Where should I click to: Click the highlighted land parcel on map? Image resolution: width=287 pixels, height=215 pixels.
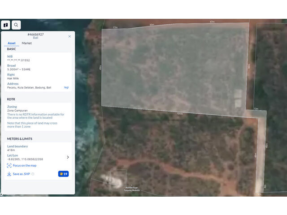[175, 67]
